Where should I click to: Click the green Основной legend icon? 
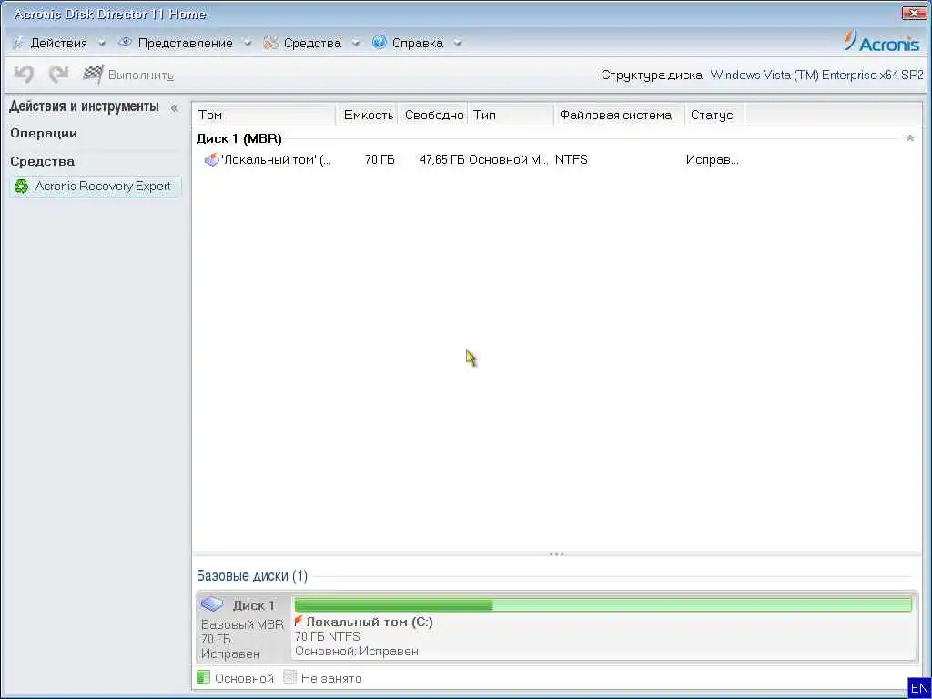(x=203, y=677)
